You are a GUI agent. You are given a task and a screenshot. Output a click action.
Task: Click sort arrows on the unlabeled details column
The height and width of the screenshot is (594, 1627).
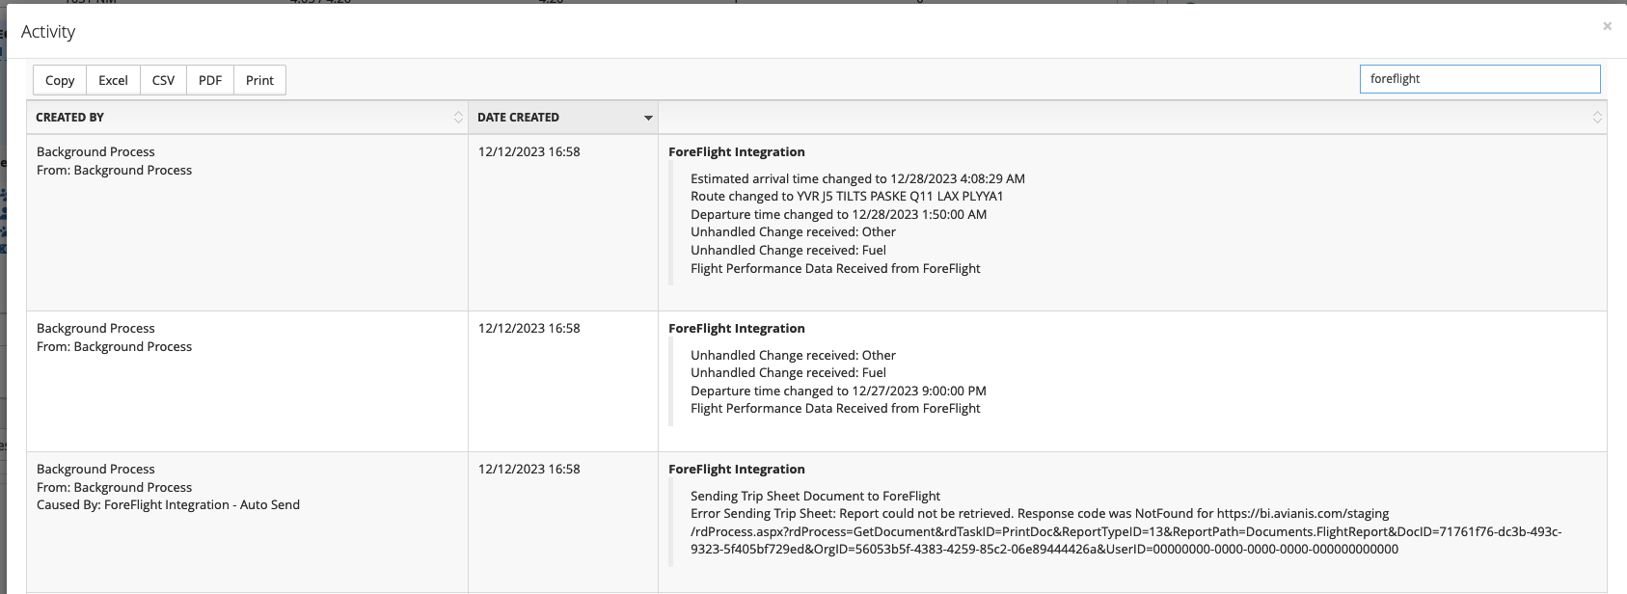1597,118
